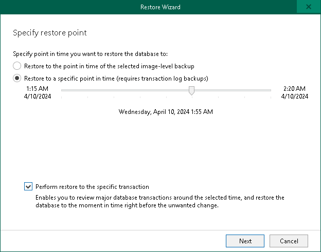Select the image-level backup restore radio button
The width and height of the screenshot is (321, 252).
[17, 66]
